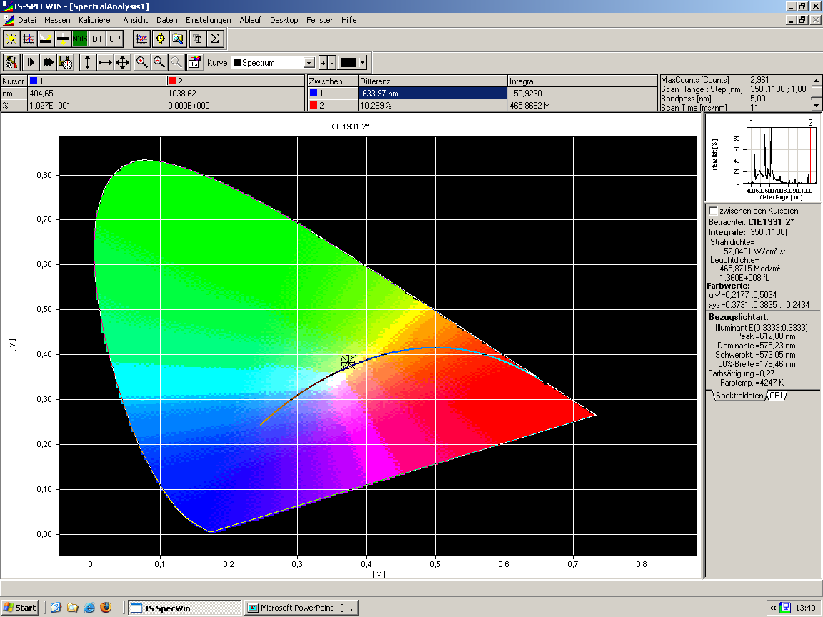Open measurement settings hammer-wrench icon
The height and width of the screenshot is (617, 823).
click(11, 62)
